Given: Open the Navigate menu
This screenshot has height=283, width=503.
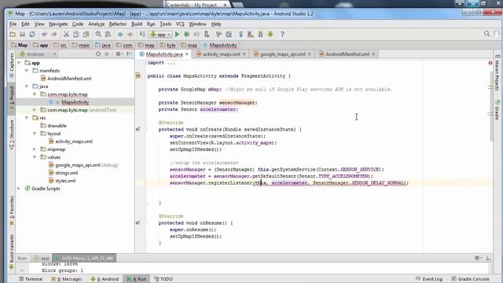Looking at the screenshot, I should (58, 24).
